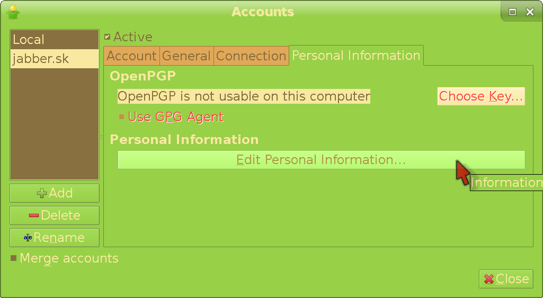Maximize the Accounts window
The width and height of the screenshot is (543, 298).
[512, 12]
